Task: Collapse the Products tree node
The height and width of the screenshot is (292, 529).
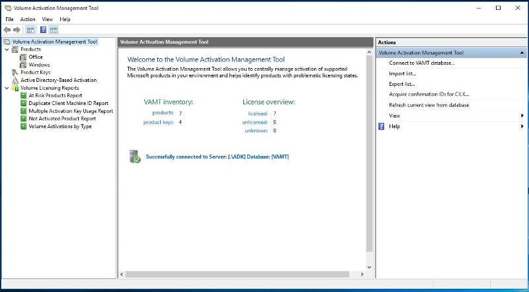Action: click(x=7, y=50)
